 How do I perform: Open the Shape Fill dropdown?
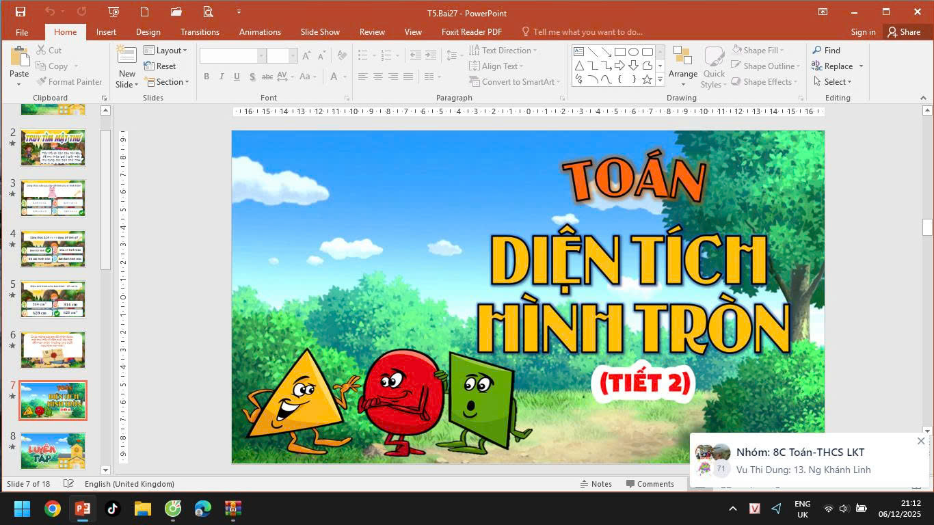759,51
